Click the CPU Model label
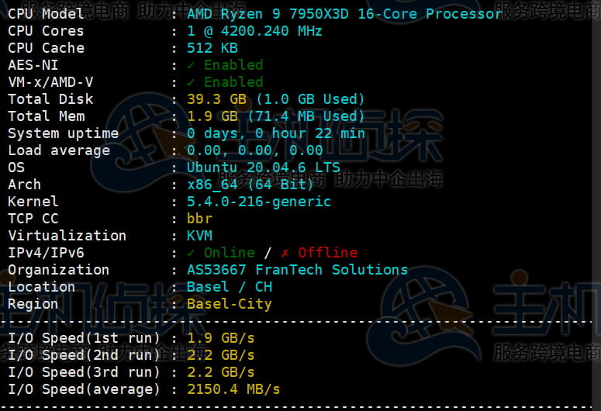This screenshot has width=601, height=411. [46, 14]
